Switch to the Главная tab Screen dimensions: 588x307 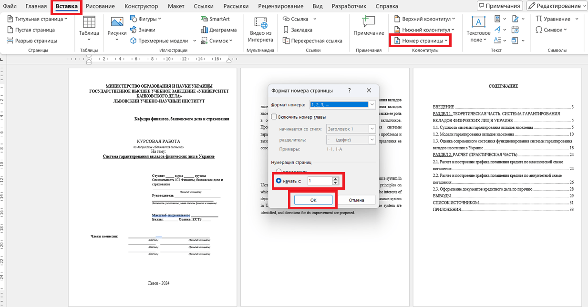[x=36, y=6]
